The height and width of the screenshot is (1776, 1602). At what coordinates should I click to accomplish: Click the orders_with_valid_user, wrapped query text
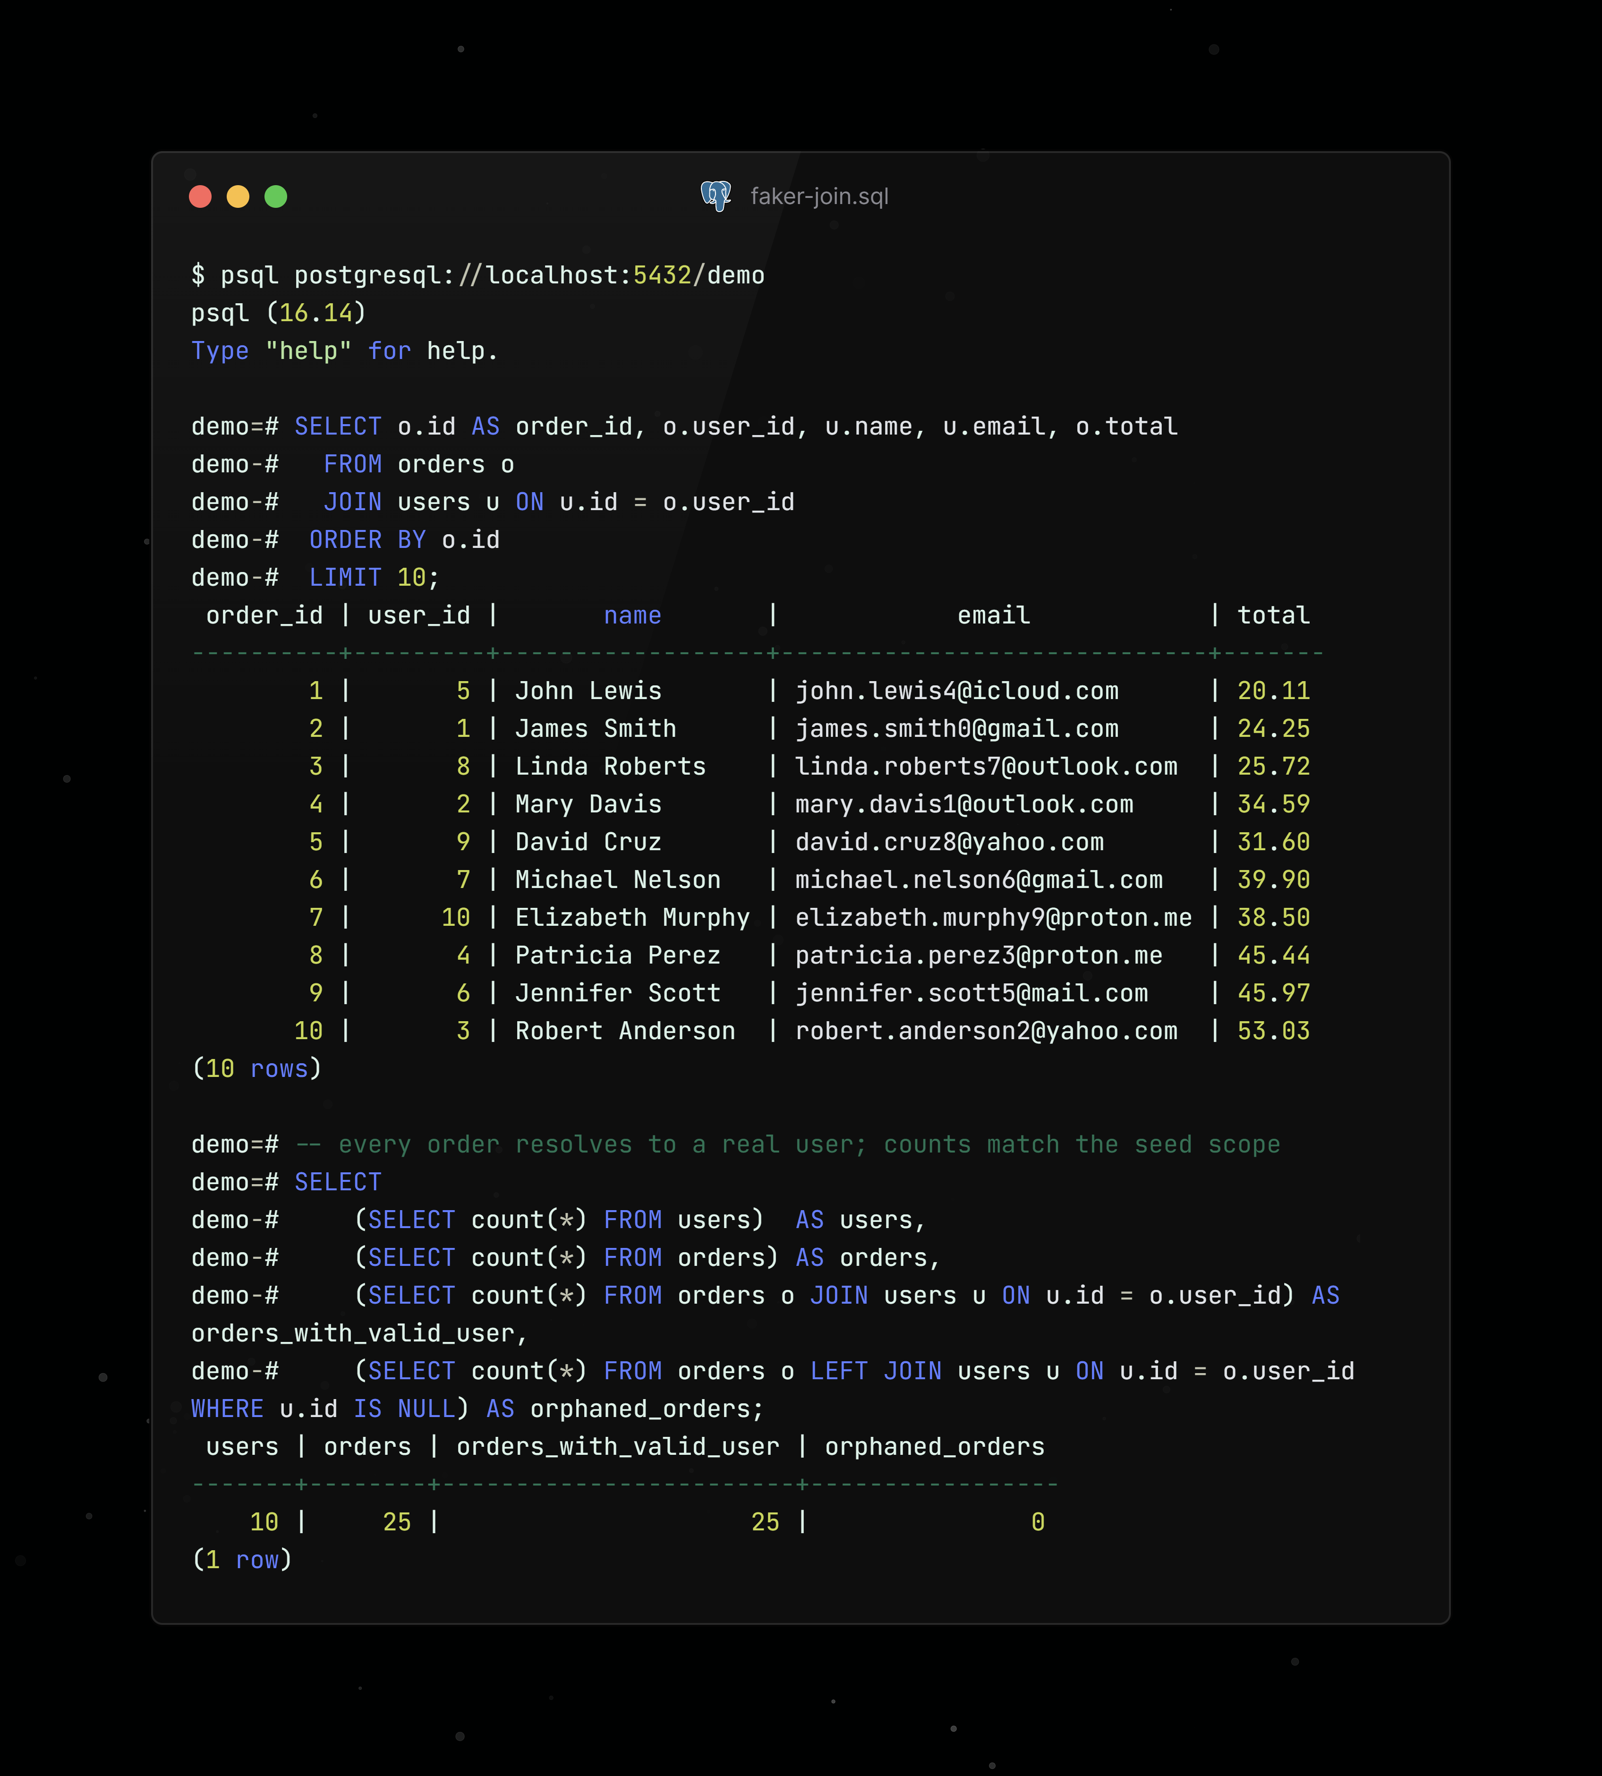tap(360, 1334)
